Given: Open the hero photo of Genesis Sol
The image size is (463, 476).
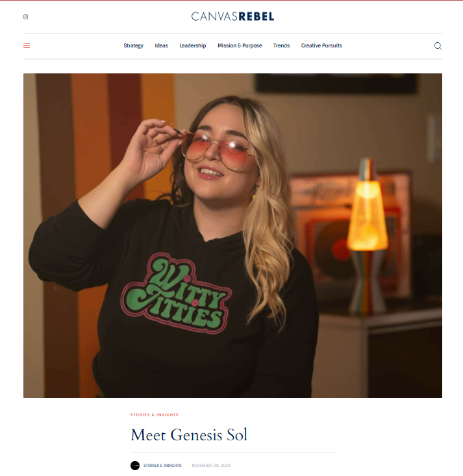Looking at the screenshot, I should (232, 236).
